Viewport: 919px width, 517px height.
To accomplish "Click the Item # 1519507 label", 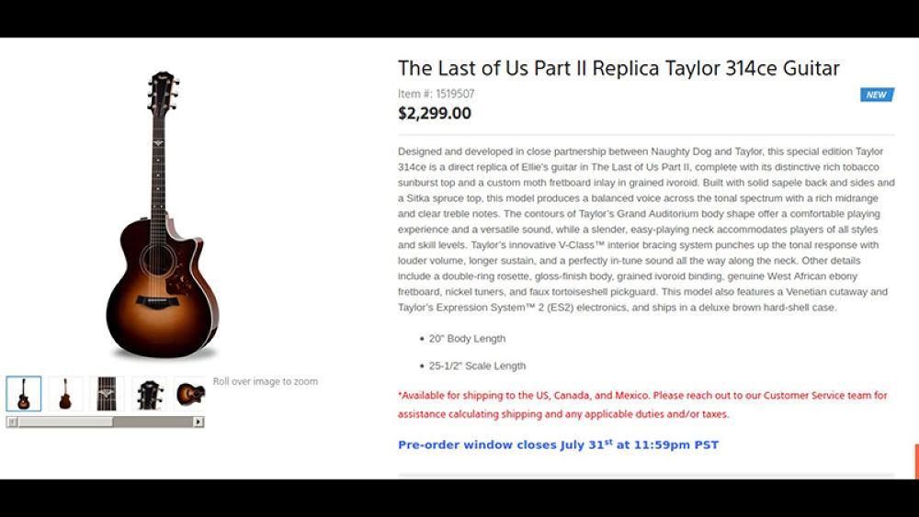I will click(x=437, y=94).
